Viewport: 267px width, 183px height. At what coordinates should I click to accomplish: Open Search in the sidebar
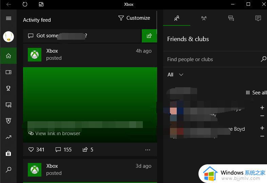(x=8, y=169)
